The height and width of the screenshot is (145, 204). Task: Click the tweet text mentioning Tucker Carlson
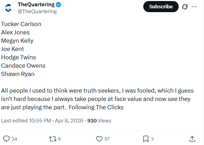pyautogui.click(x=21, y=24)
